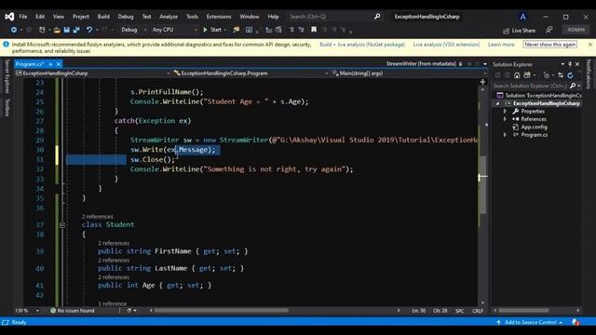Collapse the ExceptionHandlingInCsharp project node
The width and height of the screenshot is (596, 335).
click(x=497, y=103)
